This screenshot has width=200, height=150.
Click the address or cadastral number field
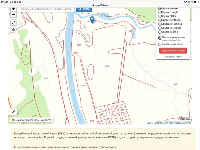(x=47, y=9)
